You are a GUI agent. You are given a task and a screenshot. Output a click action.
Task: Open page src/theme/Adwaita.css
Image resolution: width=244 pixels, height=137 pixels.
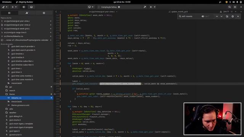[14, 36]
